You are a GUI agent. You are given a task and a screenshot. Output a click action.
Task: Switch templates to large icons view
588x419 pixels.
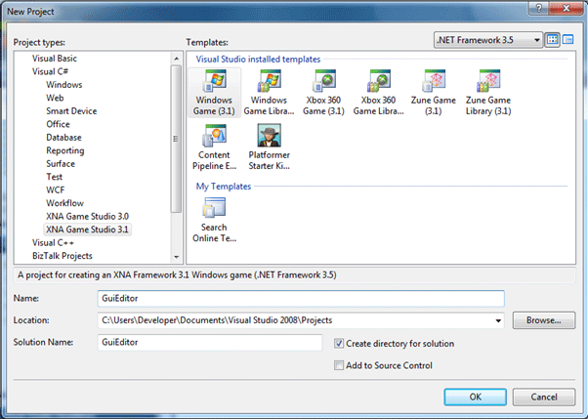(x=553, y=39)
